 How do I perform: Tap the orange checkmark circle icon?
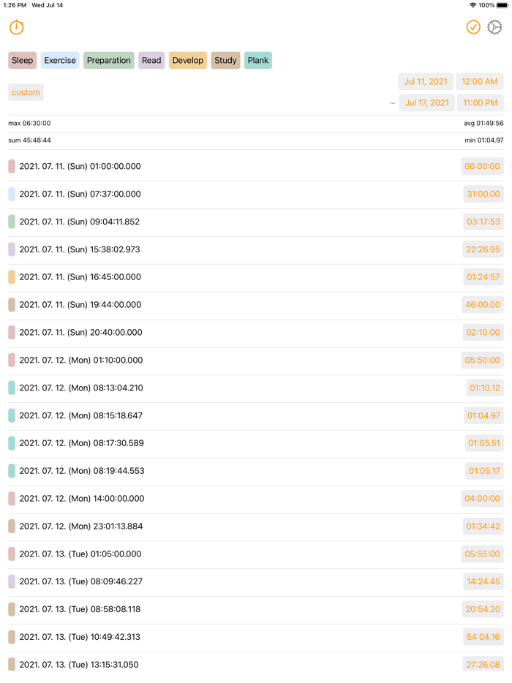(473, 28)
